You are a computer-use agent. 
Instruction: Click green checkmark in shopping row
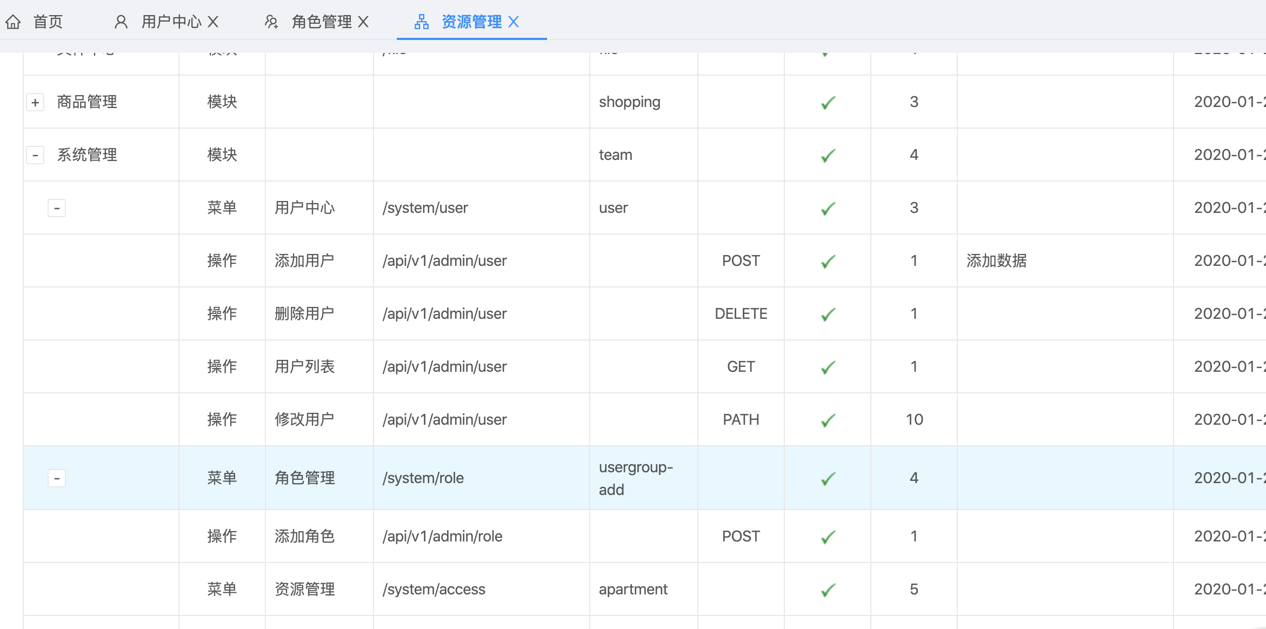(828, 102)
